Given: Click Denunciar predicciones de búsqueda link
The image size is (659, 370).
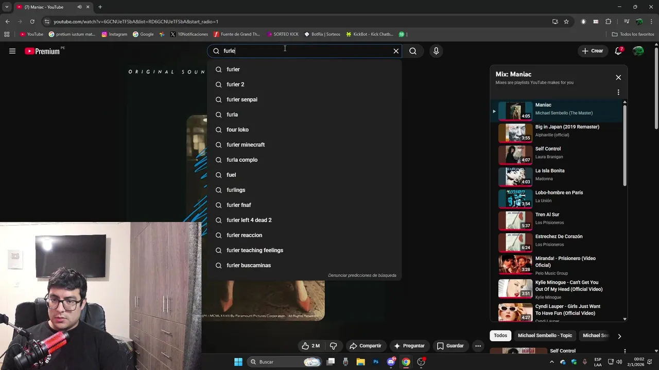Looking at the screenshot, I should pos(362,275).
